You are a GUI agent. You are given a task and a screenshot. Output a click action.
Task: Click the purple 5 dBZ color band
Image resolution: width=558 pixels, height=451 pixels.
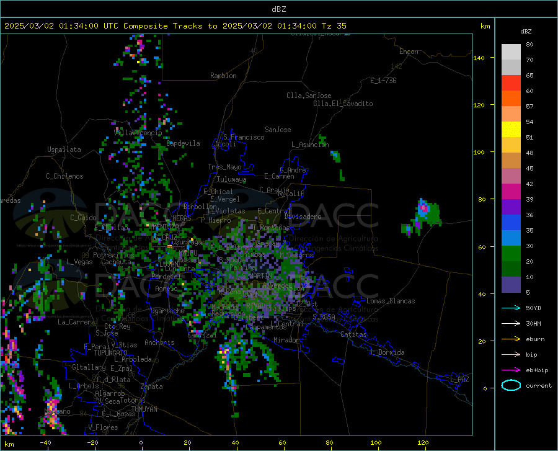(511, 285)
